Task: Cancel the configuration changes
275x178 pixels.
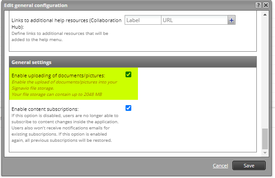Action: 220,166
